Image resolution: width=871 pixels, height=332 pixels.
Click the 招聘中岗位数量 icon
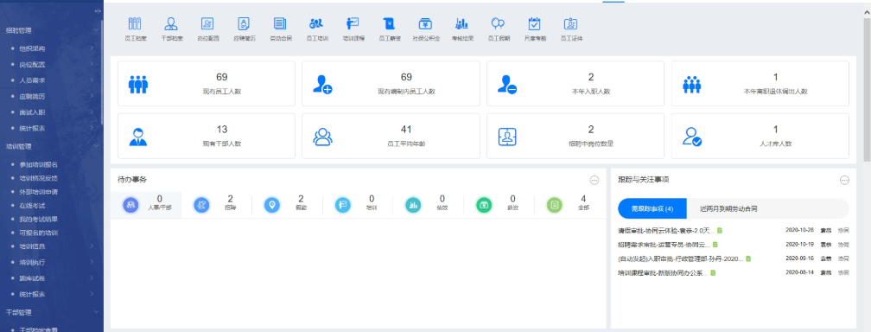[507, 137]
